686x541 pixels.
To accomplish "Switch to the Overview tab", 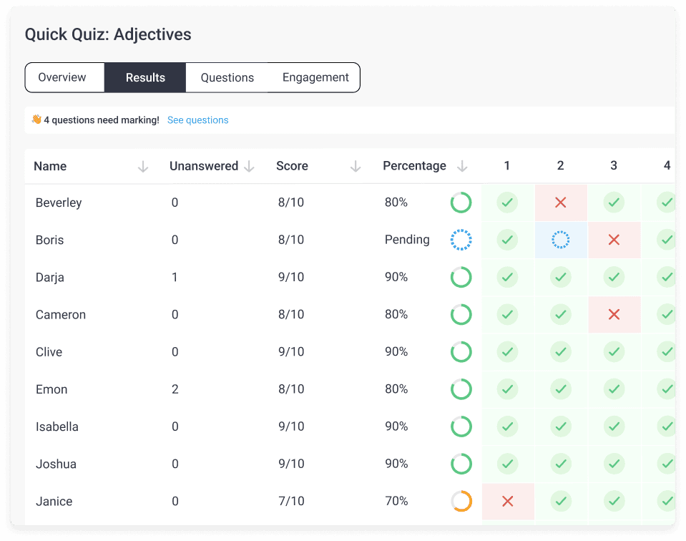I will click(62, 77).
